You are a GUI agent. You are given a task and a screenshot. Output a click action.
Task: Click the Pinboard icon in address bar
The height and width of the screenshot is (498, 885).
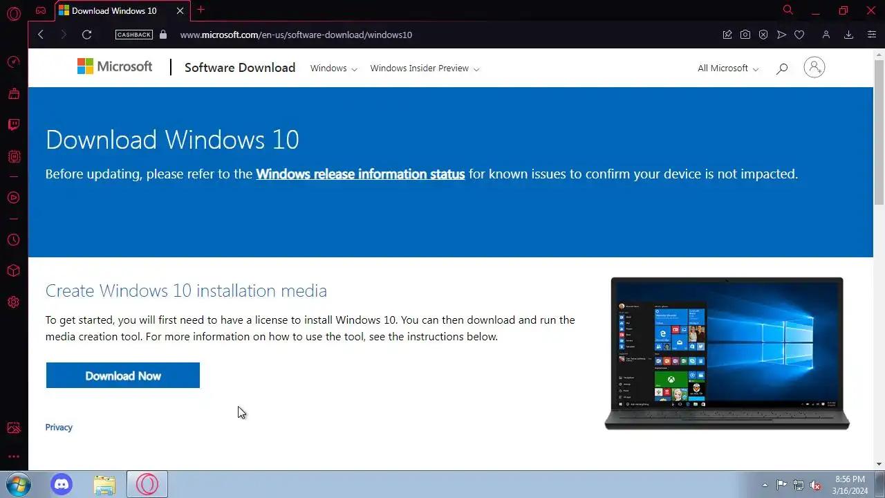[x=727, y=35]
